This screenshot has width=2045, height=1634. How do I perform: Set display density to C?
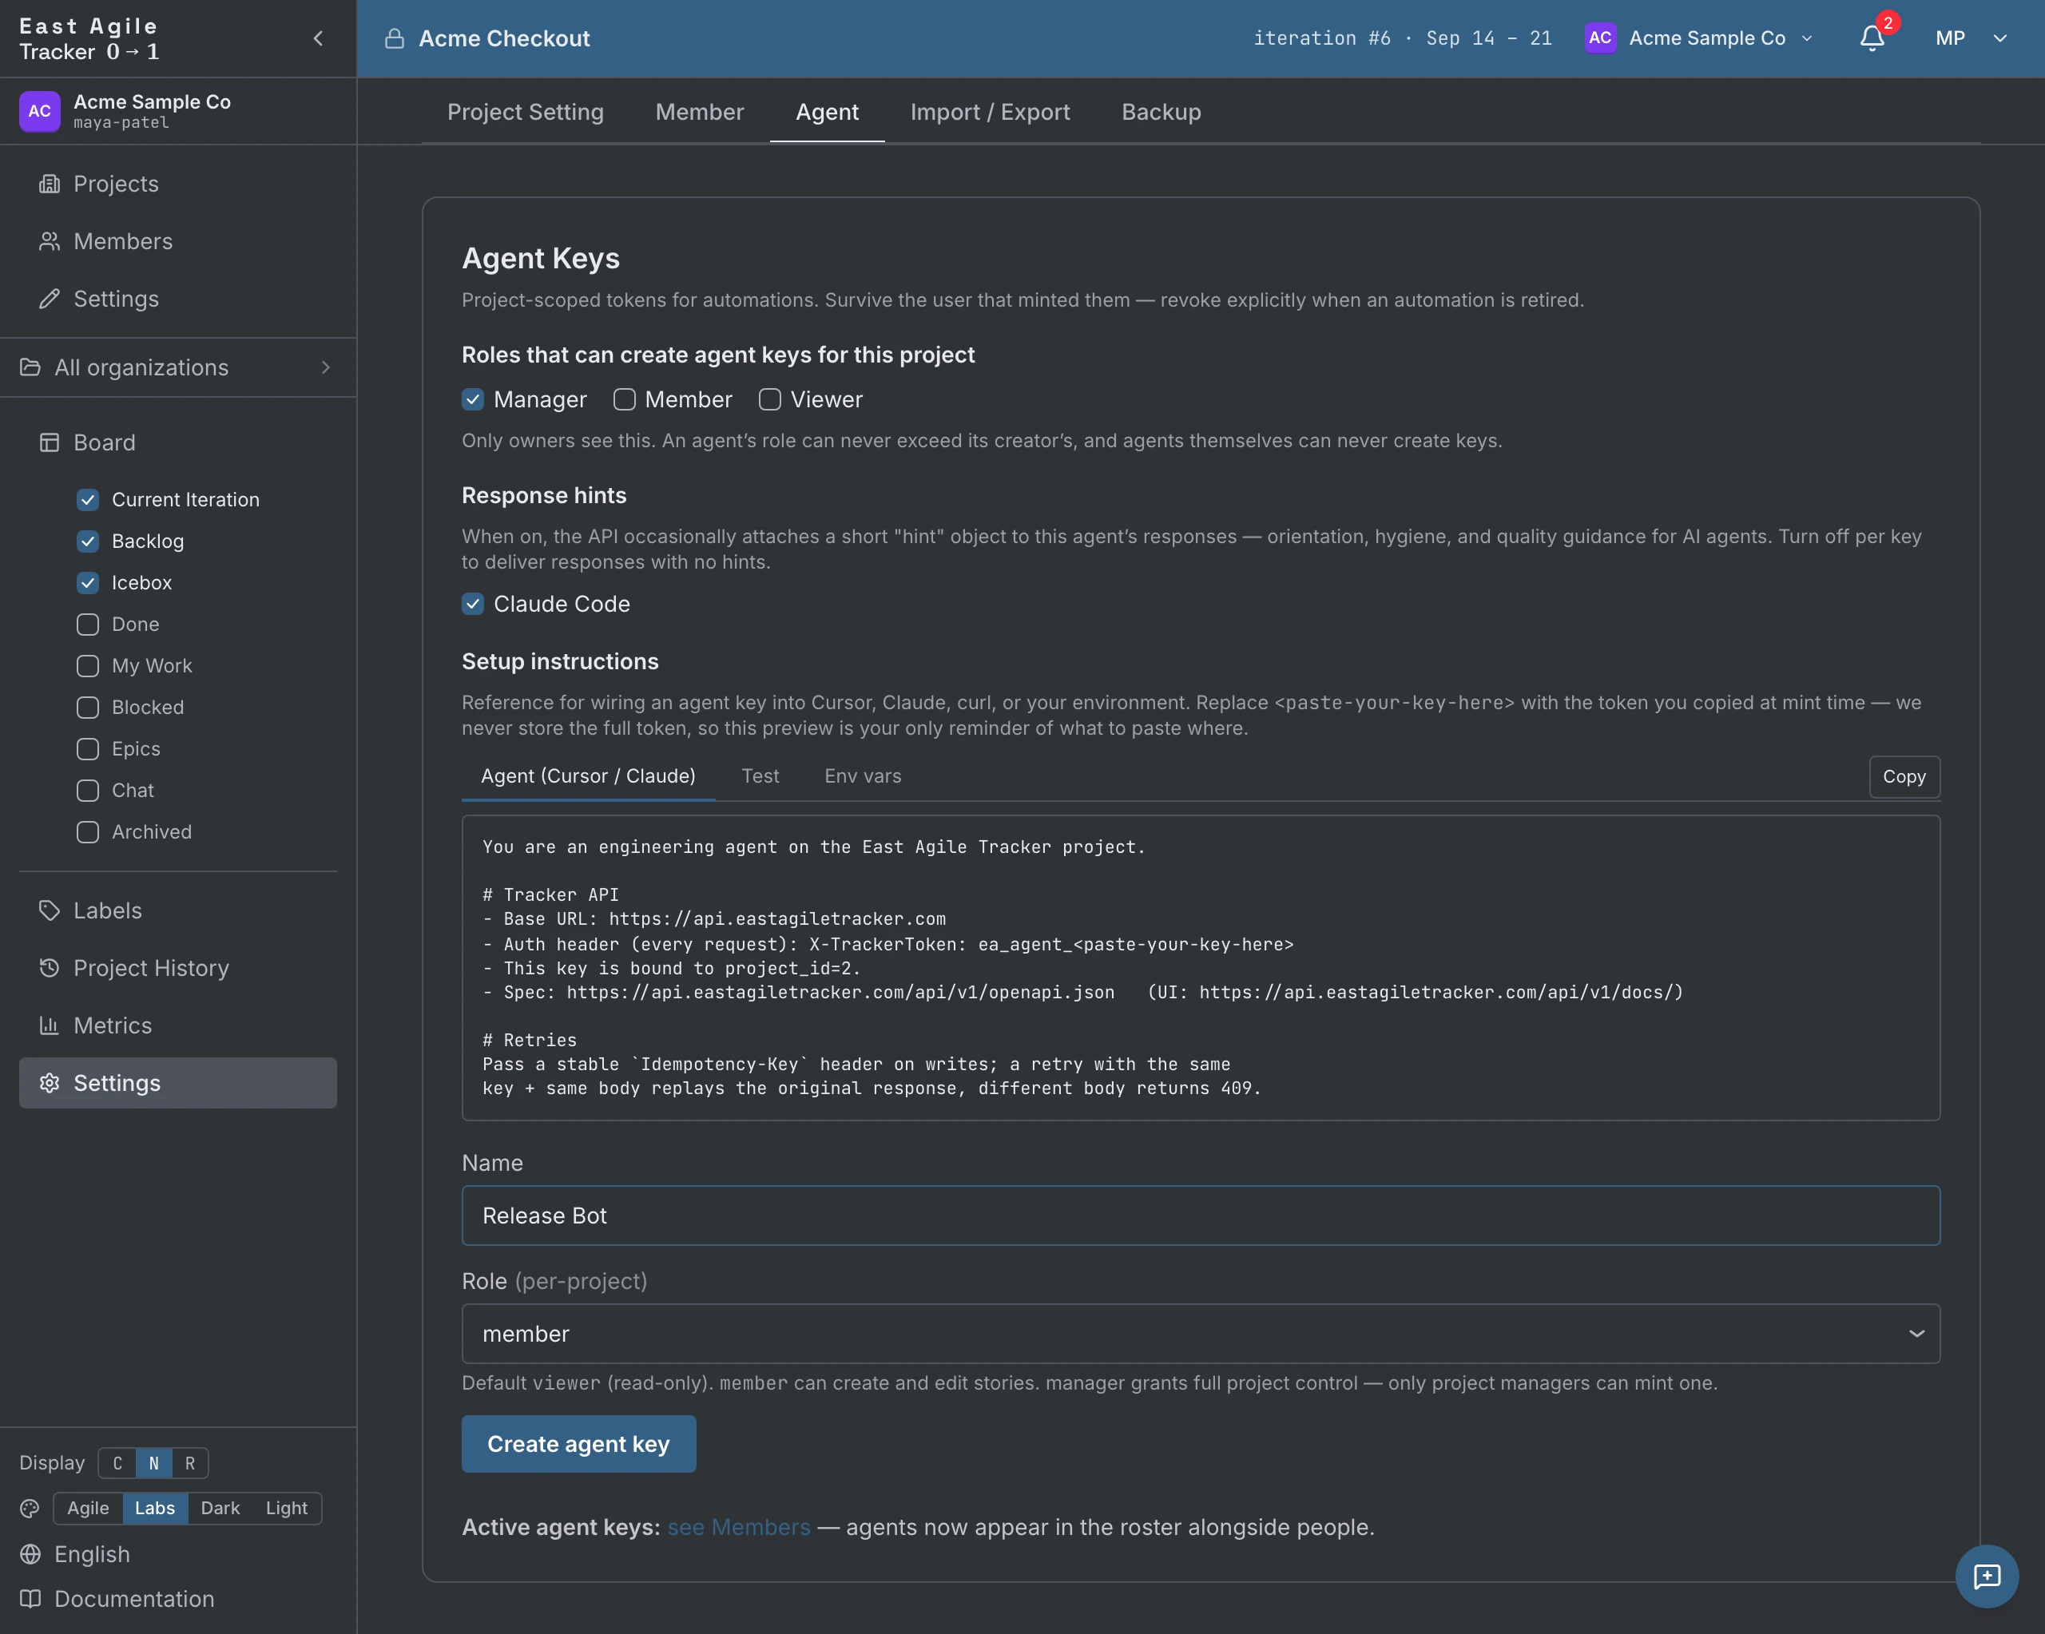tap(117, 1463)
